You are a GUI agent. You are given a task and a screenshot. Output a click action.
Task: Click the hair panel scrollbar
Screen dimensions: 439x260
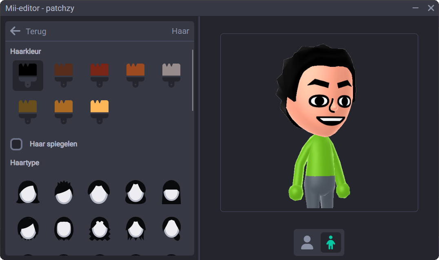(x=193, y=80)
